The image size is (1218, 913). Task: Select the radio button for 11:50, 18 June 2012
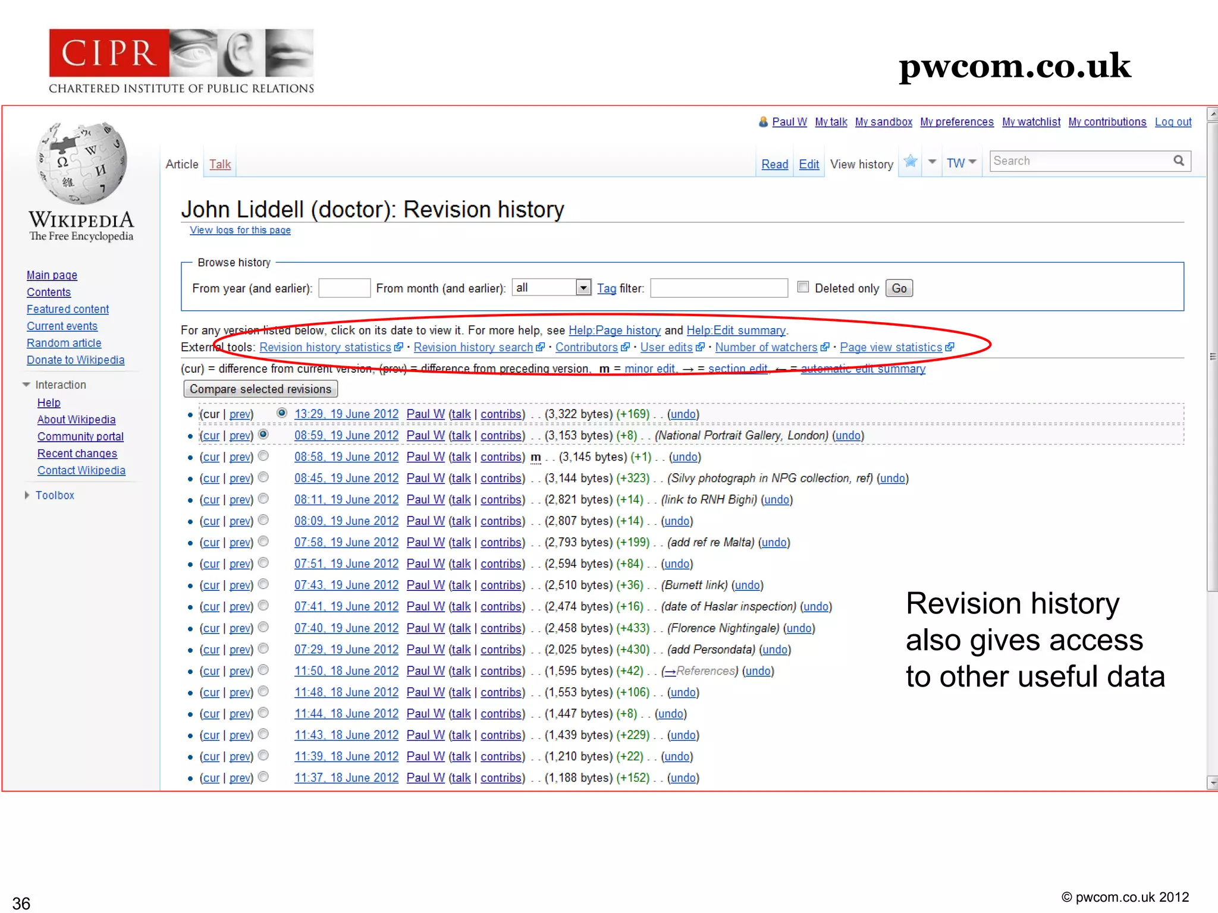pos(263,669)
